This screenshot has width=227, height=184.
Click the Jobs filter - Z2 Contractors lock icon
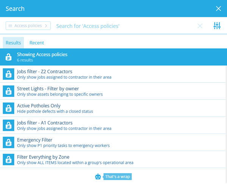click(9, 74)
